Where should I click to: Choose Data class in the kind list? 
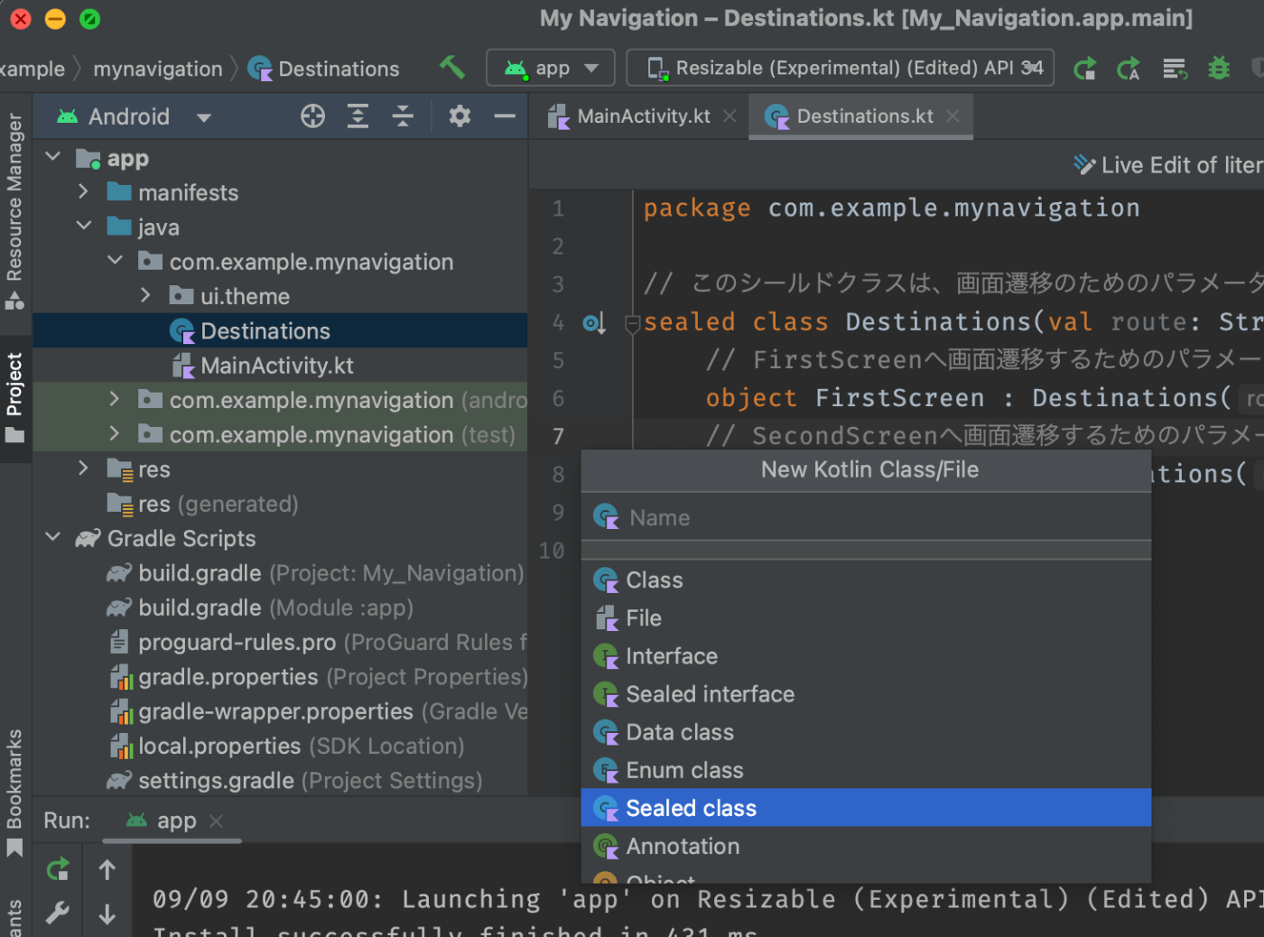tap(867, 732)
